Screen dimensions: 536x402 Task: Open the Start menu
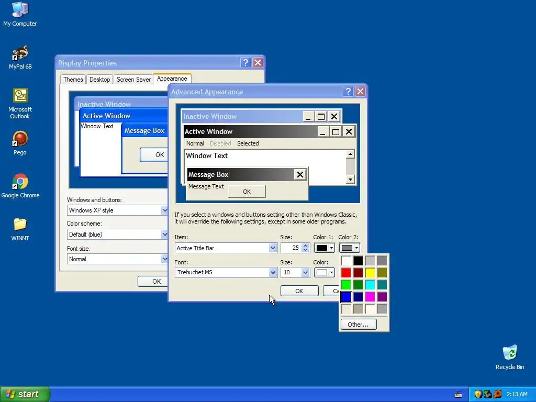pyautogui.click(x=25, y=394)
